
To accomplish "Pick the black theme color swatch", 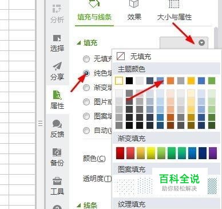I will (x=129, y=81).
